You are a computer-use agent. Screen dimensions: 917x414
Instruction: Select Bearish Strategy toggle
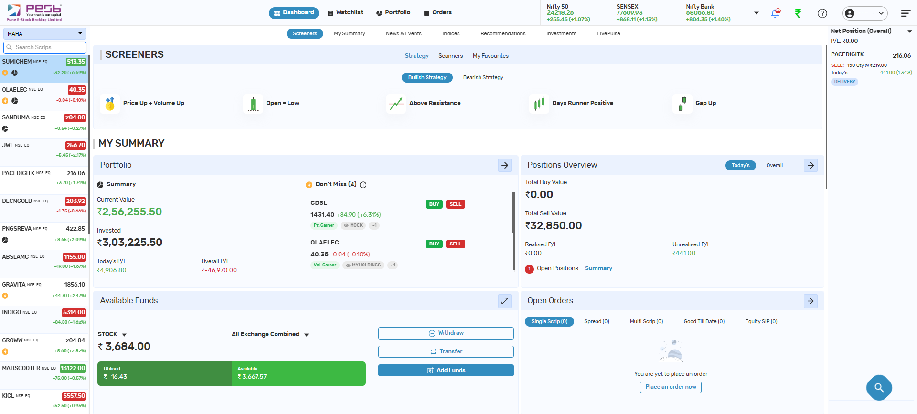point(483,77)
